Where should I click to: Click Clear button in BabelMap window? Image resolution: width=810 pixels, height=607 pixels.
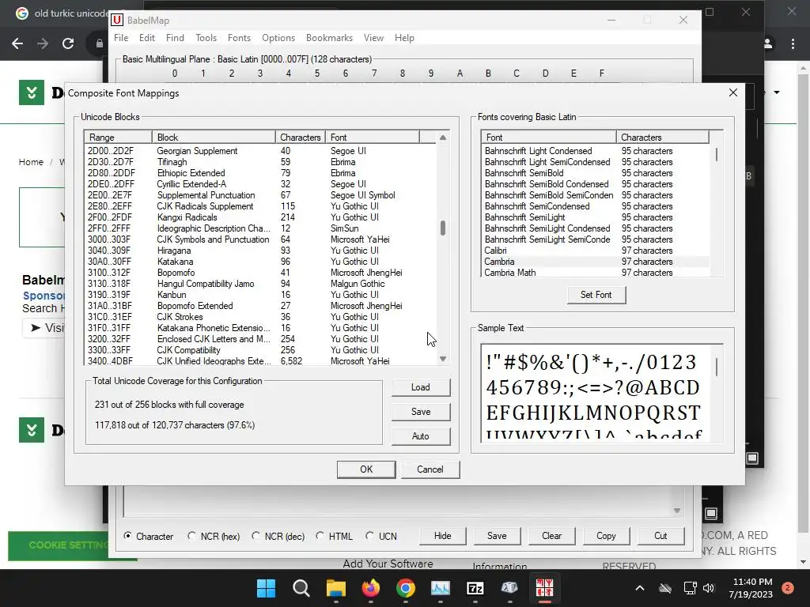pyautogui.click(x=551, y=536)
